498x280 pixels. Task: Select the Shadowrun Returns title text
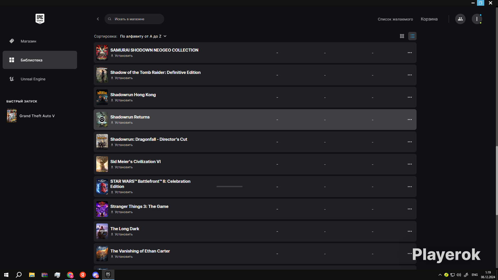[130, 117]
